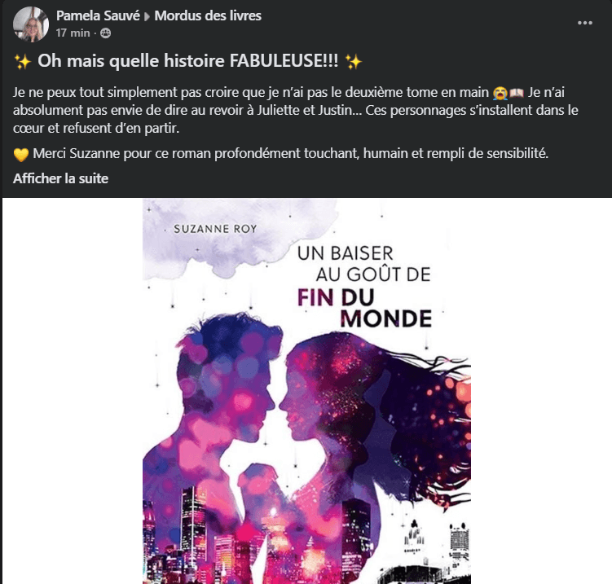
Task: Click the SUZANNE ROY author name on cover
Action: [x=215, y=229]
